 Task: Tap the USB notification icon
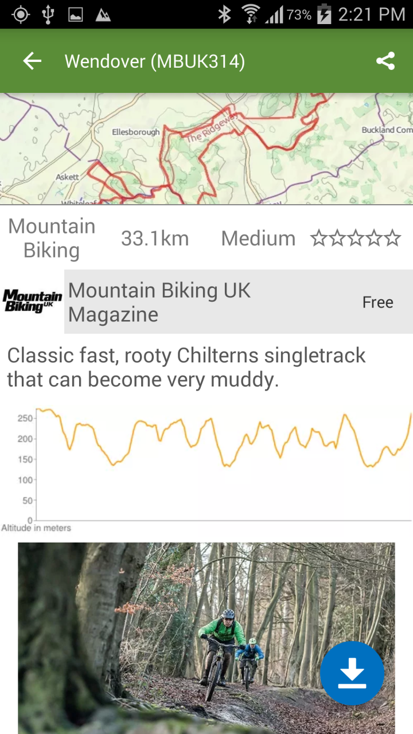pyautogui.click(x=48, y=14)
